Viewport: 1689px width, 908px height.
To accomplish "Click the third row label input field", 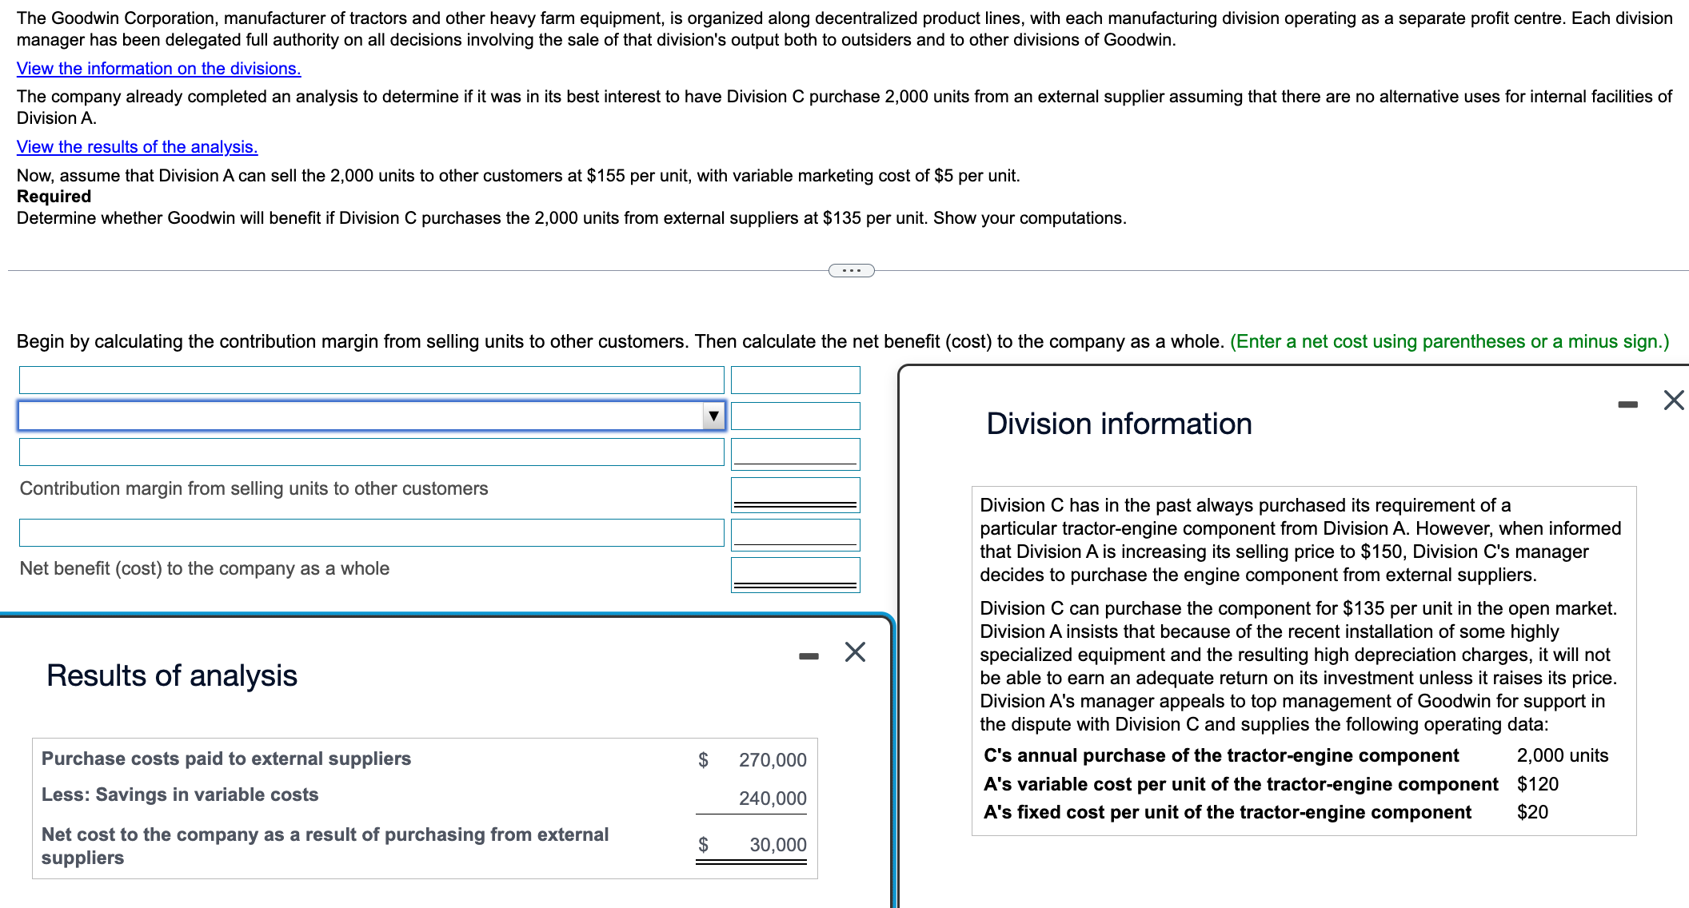I will pos(371,452).
